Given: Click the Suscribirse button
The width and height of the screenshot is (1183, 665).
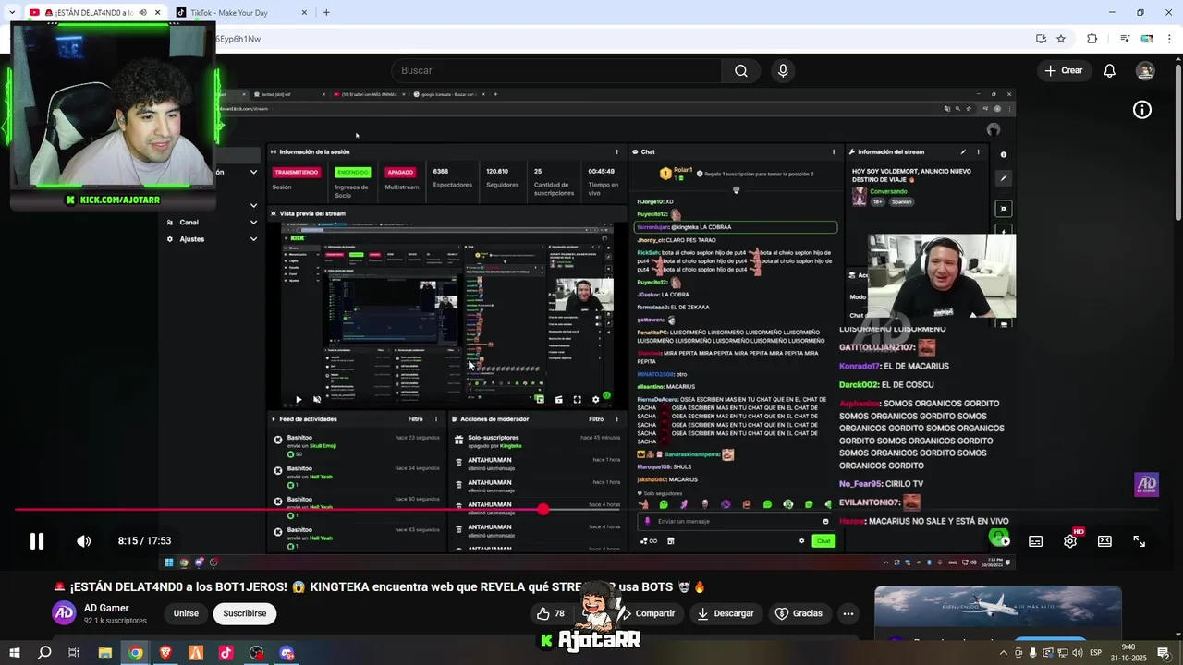Looking at the screenshot, I should [x=244, y=613].
